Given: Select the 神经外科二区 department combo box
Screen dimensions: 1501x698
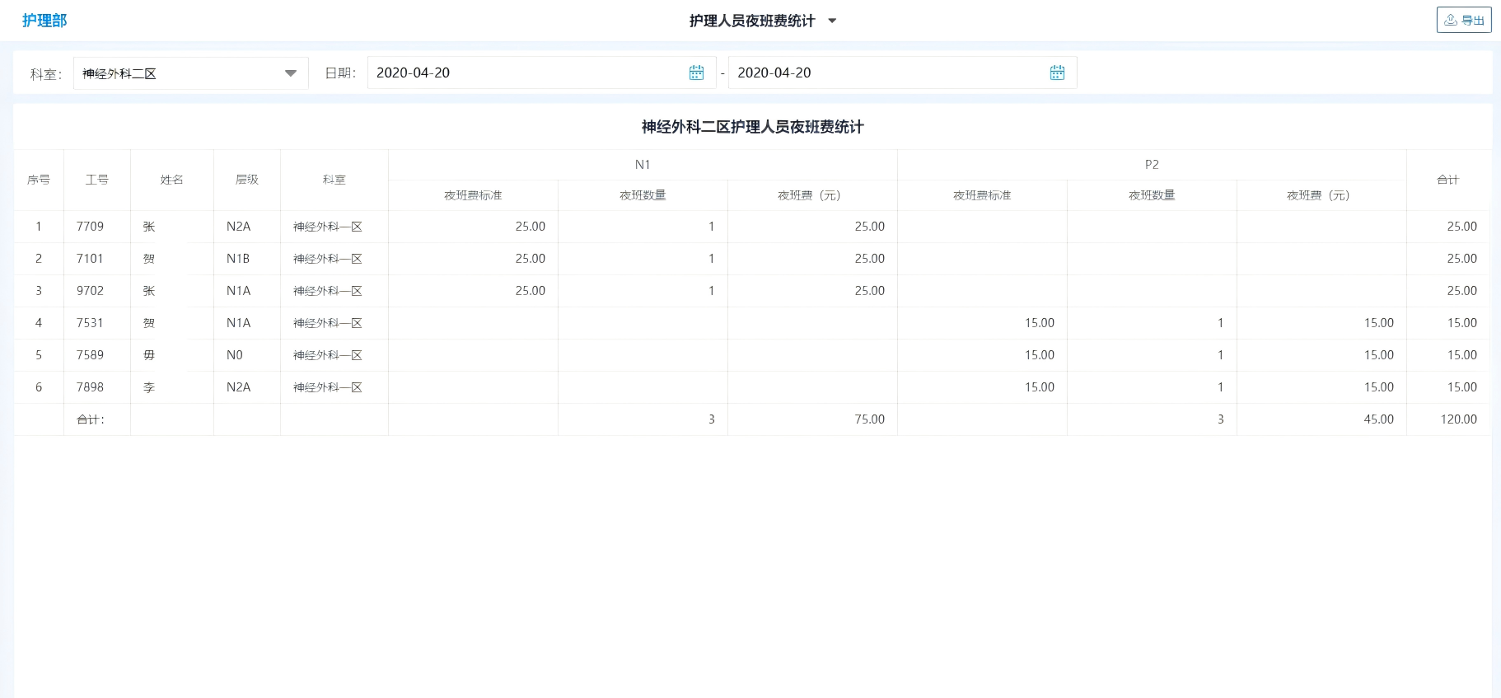Looking at the screenshot, I should [181, 73].
